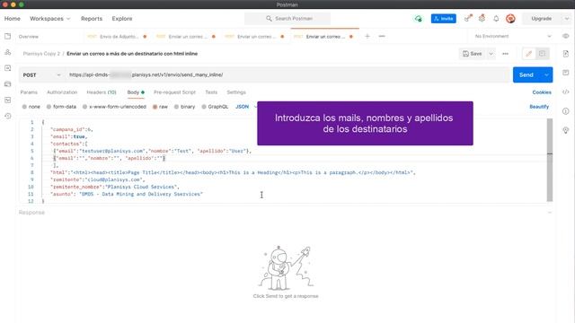Click the Send button
Viewport: 575px width, 323px height.
[526, 74]
